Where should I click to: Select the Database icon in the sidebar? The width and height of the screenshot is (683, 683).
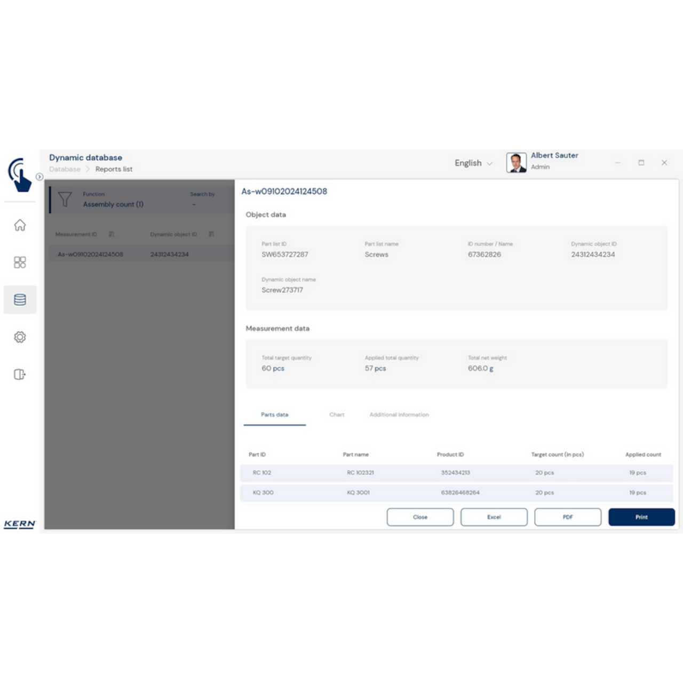20,299
